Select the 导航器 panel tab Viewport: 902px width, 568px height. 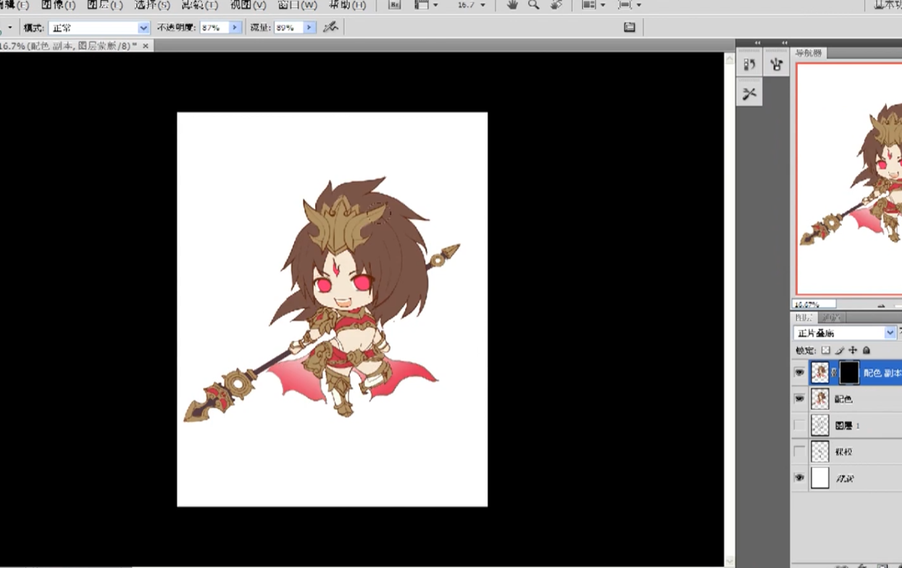(809, 53)
